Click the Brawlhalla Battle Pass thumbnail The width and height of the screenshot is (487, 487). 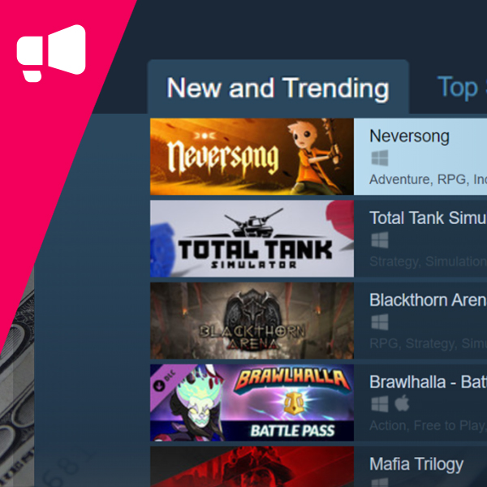[252, 403]
